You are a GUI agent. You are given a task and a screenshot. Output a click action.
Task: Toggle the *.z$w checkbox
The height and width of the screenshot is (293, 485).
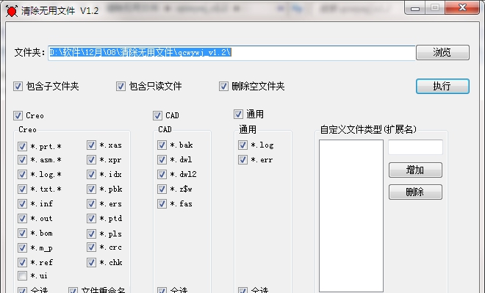pyautogui.click(x=162, y=189)
